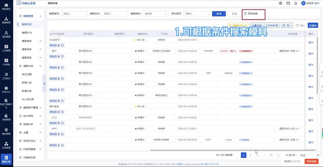This screenshot has height=167, width=323.
Task: Click the red 结束录制 button
Action: pos(311,161)
